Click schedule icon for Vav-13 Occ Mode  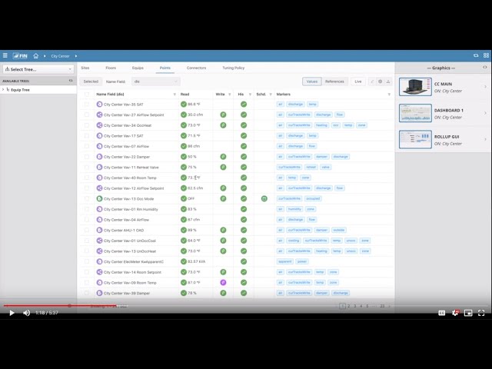point(264,198)
